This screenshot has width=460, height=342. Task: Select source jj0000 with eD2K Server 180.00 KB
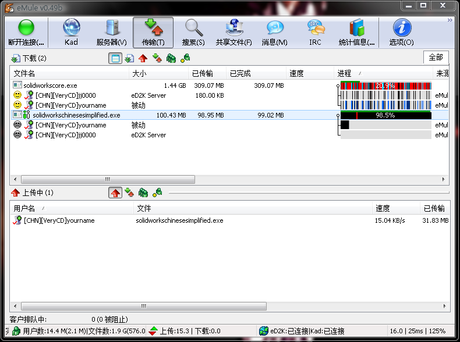tap(229, 95)
